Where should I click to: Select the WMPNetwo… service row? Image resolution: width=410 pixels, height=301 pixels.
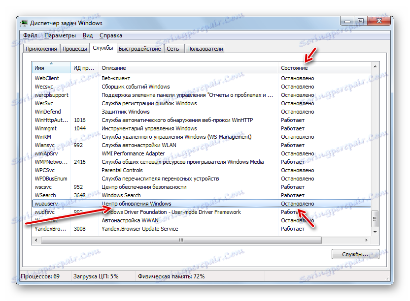coord(202,162)
